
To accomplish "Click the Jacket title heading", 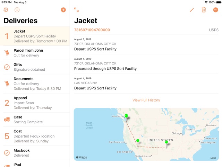I will (x=86, y=20).
